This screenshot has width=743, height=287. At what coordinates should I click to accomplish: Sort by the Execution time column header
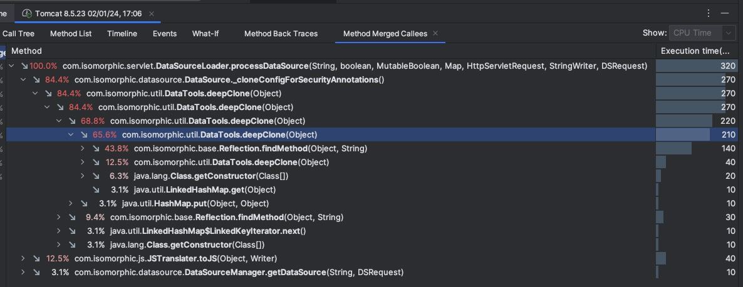pos(695,51)
